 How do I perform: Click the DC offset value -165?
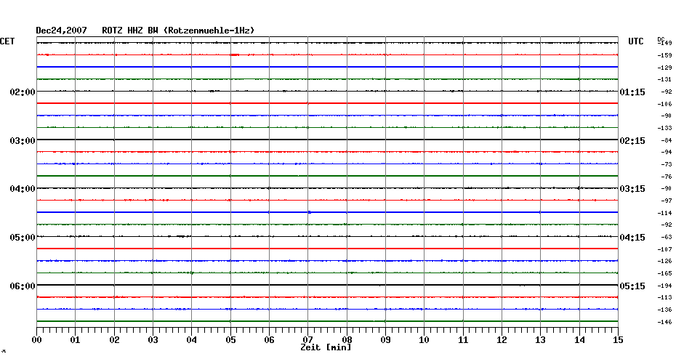click(665, 274)
